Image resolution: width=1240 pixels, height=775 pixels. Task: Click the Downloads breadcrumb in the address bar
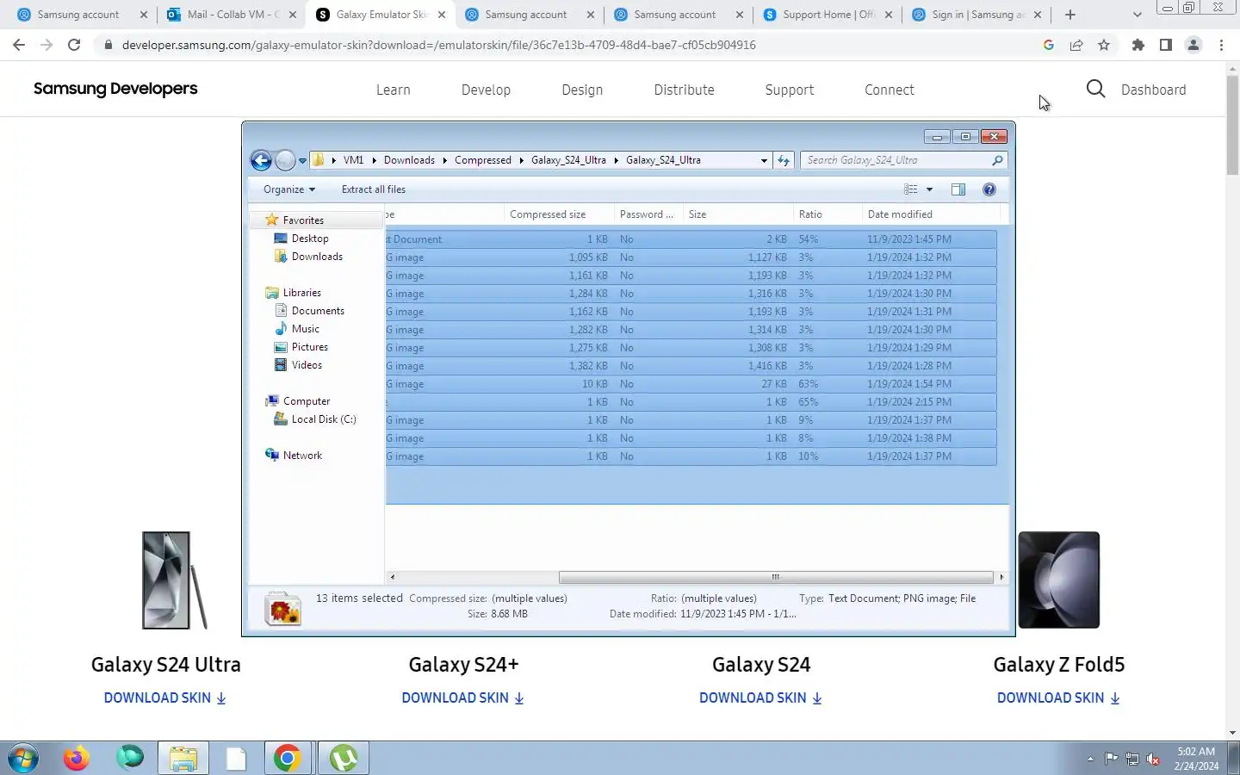click(x=409, y=160)
